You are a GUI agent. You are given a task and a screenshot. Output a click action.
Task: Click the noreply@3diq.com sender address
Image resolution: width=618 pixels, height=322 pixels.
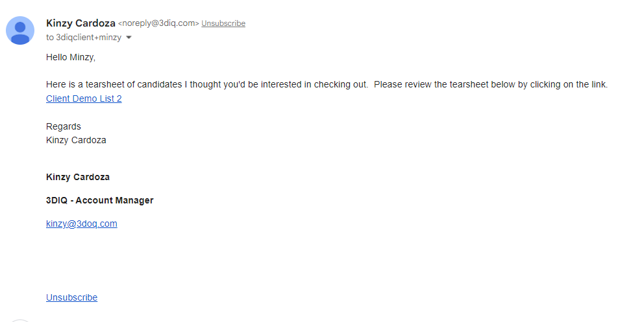point(158,23)
